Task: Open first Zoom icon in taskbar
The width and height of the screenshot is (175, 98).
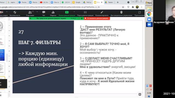Action: (149, 19)
